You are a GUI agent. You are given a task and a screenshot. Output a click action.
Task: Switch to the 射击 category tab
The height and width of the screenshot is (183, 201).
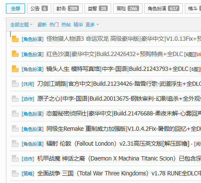point(68,8)
